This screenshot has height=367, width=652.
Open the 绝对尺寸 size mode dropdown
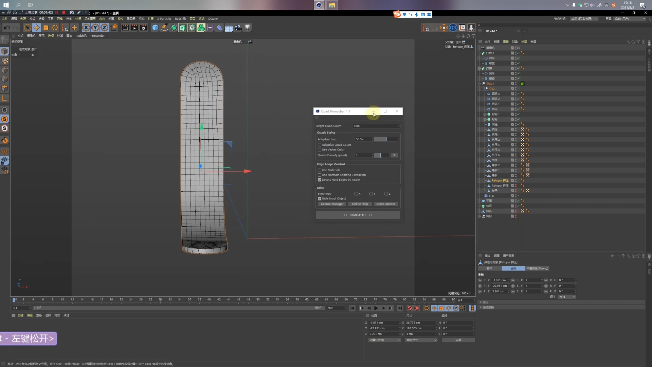coord(421,340)
